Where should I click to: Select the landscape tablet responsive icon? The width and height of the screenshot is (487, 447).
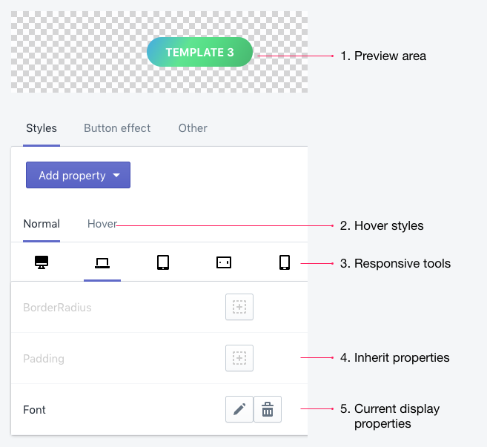pyautogui.click(x=224, y=262)
